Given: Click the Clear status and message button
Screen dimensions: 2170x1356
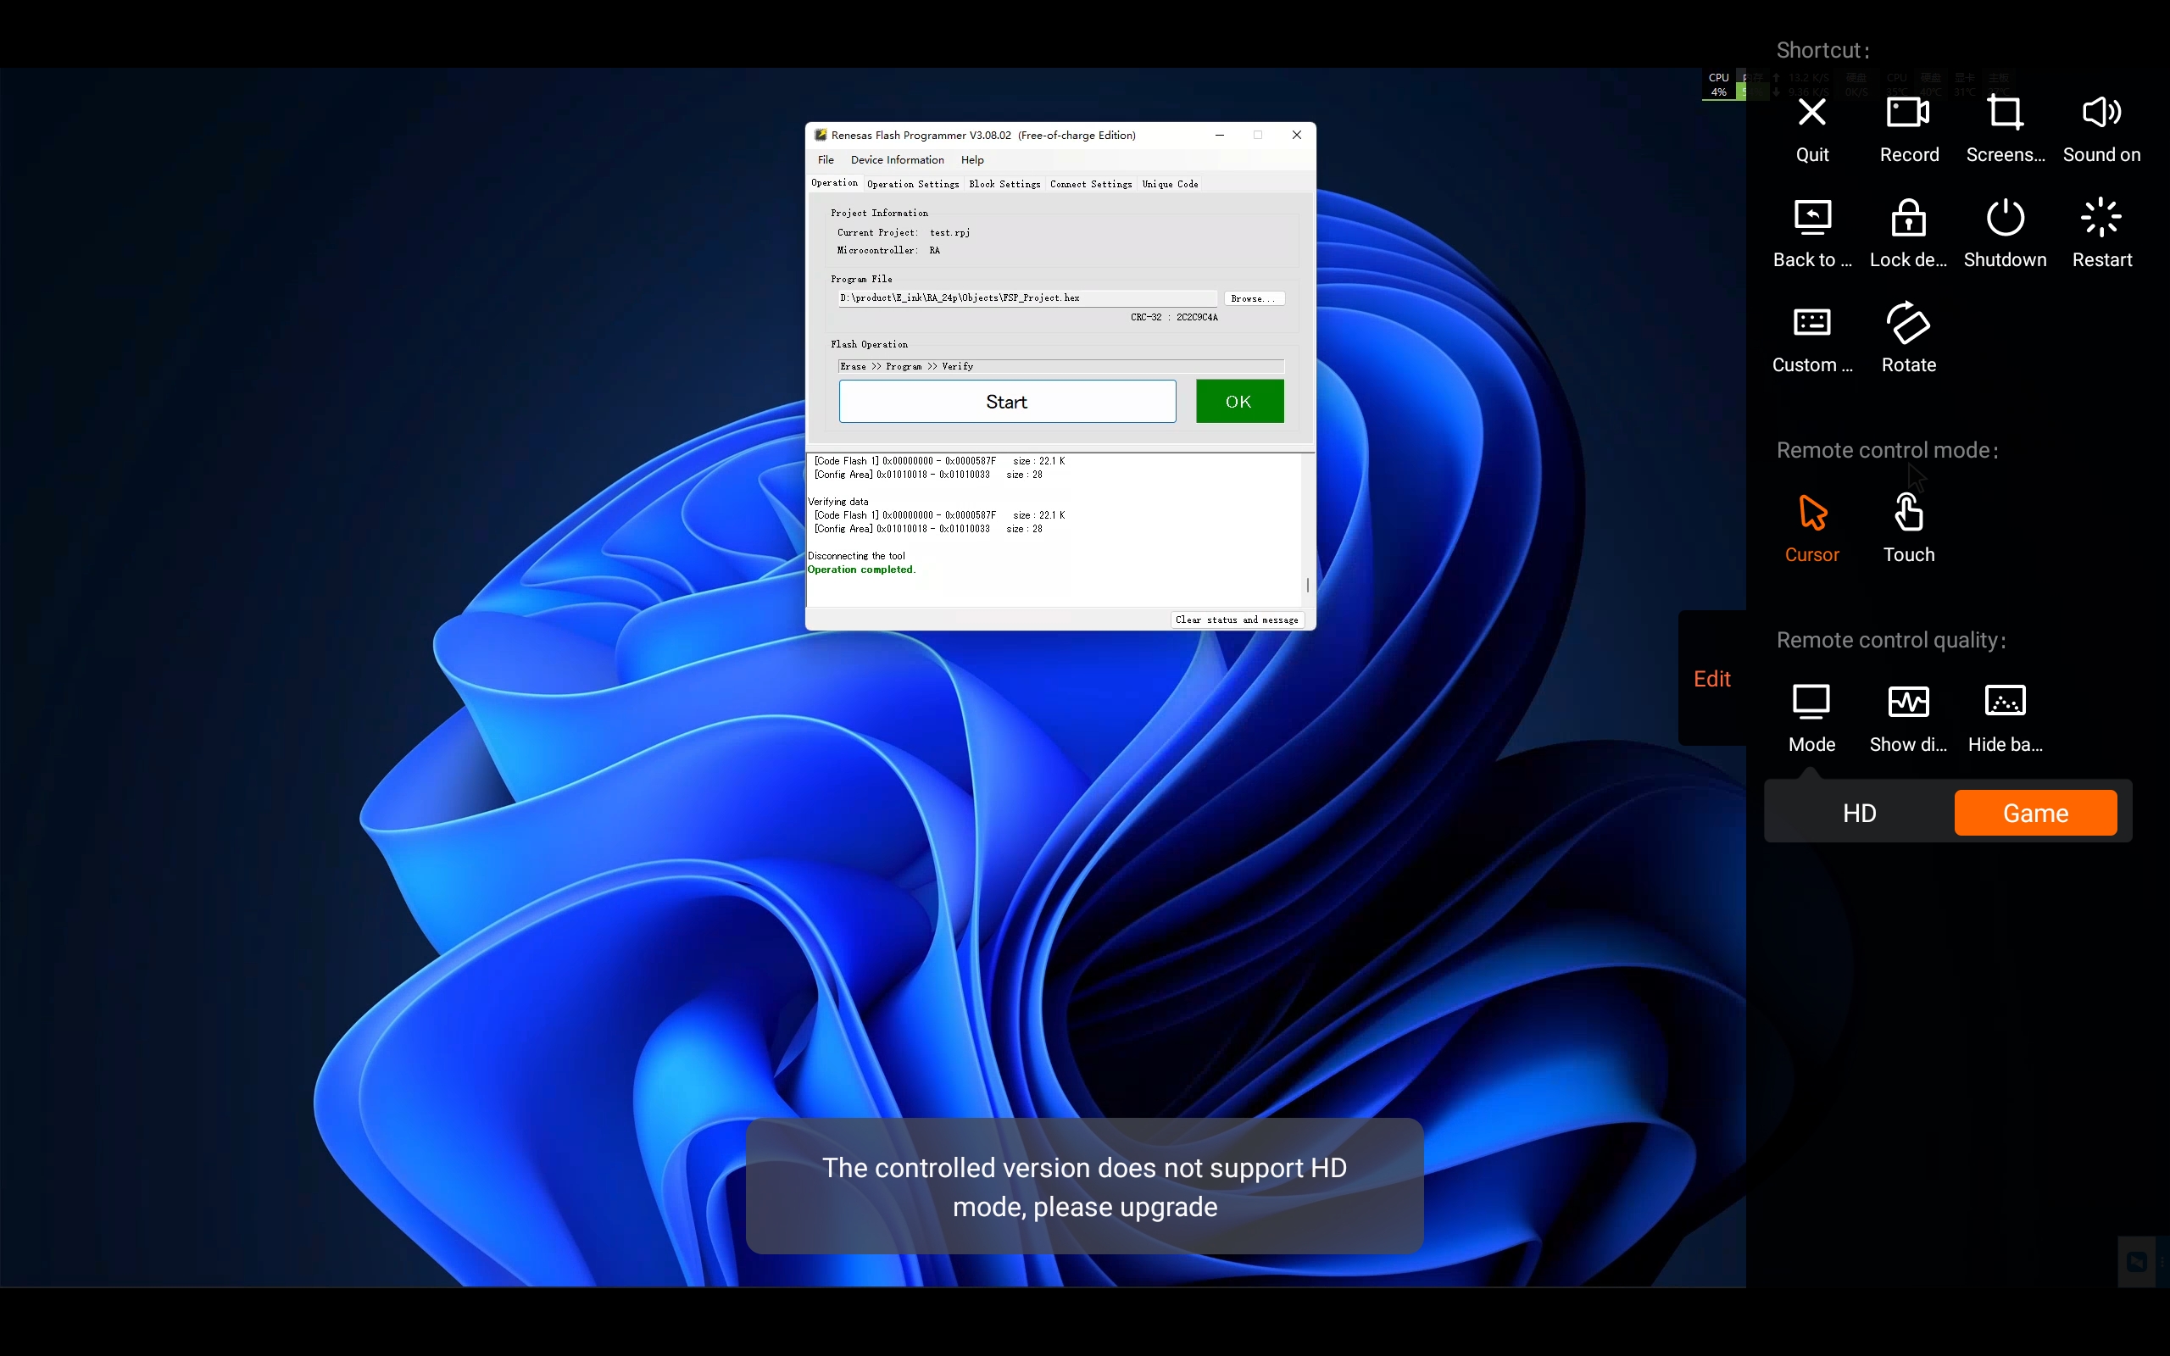Looking at the screenshot, I should pos(1236,619).
